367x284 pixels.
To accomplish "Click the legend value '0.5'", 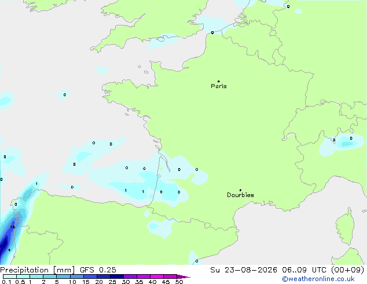I will click(20, 282).
